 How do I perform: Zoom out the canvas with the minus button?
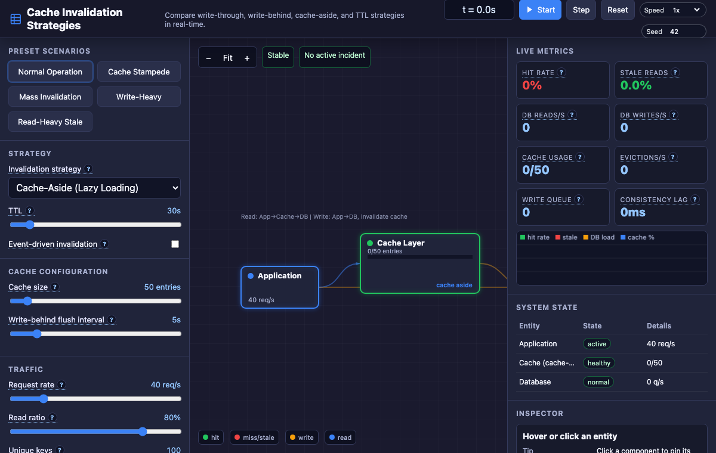208,58
